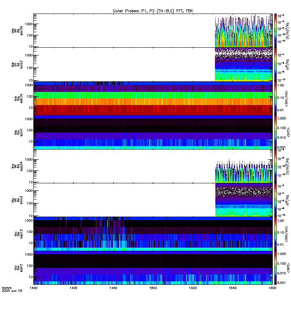Image resolution: width=291 pixels, height=310 pixels.
Task: Click the '<|mV/m|>' unit label beside thc edc12 color bar
Action: (x=287, y=234)
